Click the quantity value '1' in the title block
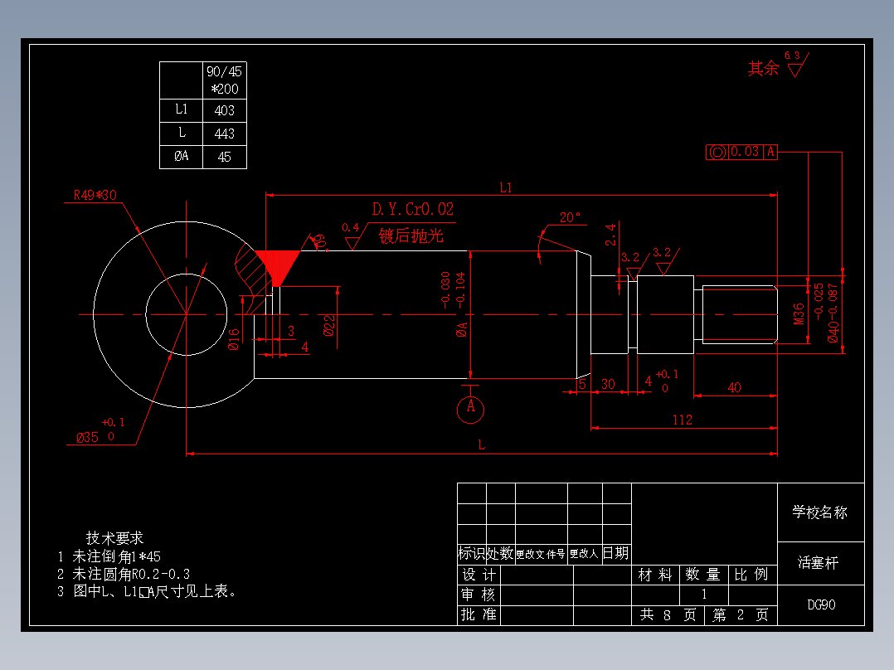 pos(704,595)
